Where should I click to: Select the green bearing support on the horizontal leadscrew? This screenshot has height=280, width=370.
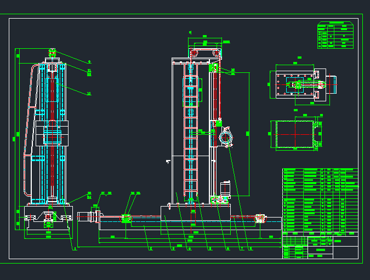point(126,219)
